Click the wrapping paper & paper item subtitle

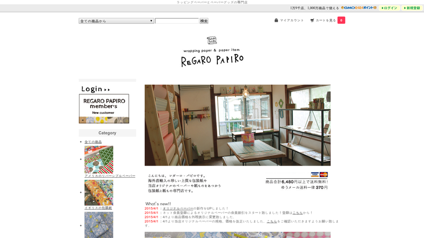(x=211, y=50)
